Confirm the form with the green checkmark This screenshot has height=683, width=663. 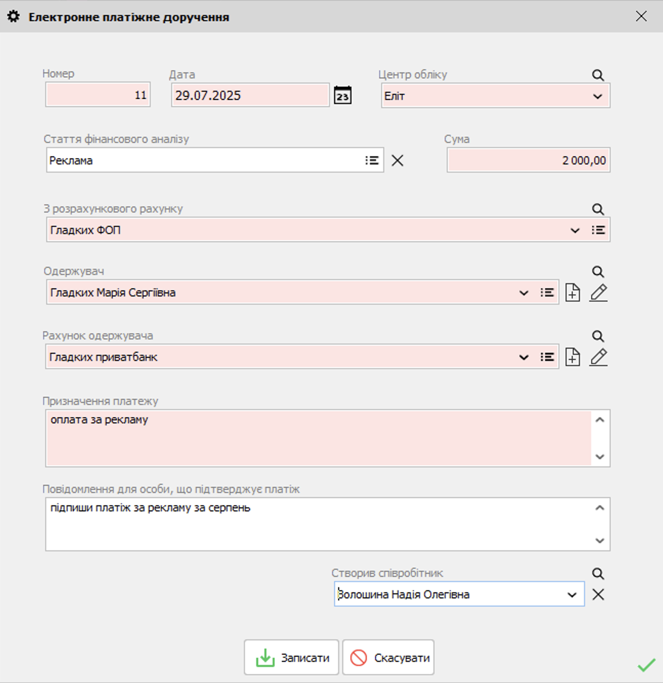click(x=647, y=666)
